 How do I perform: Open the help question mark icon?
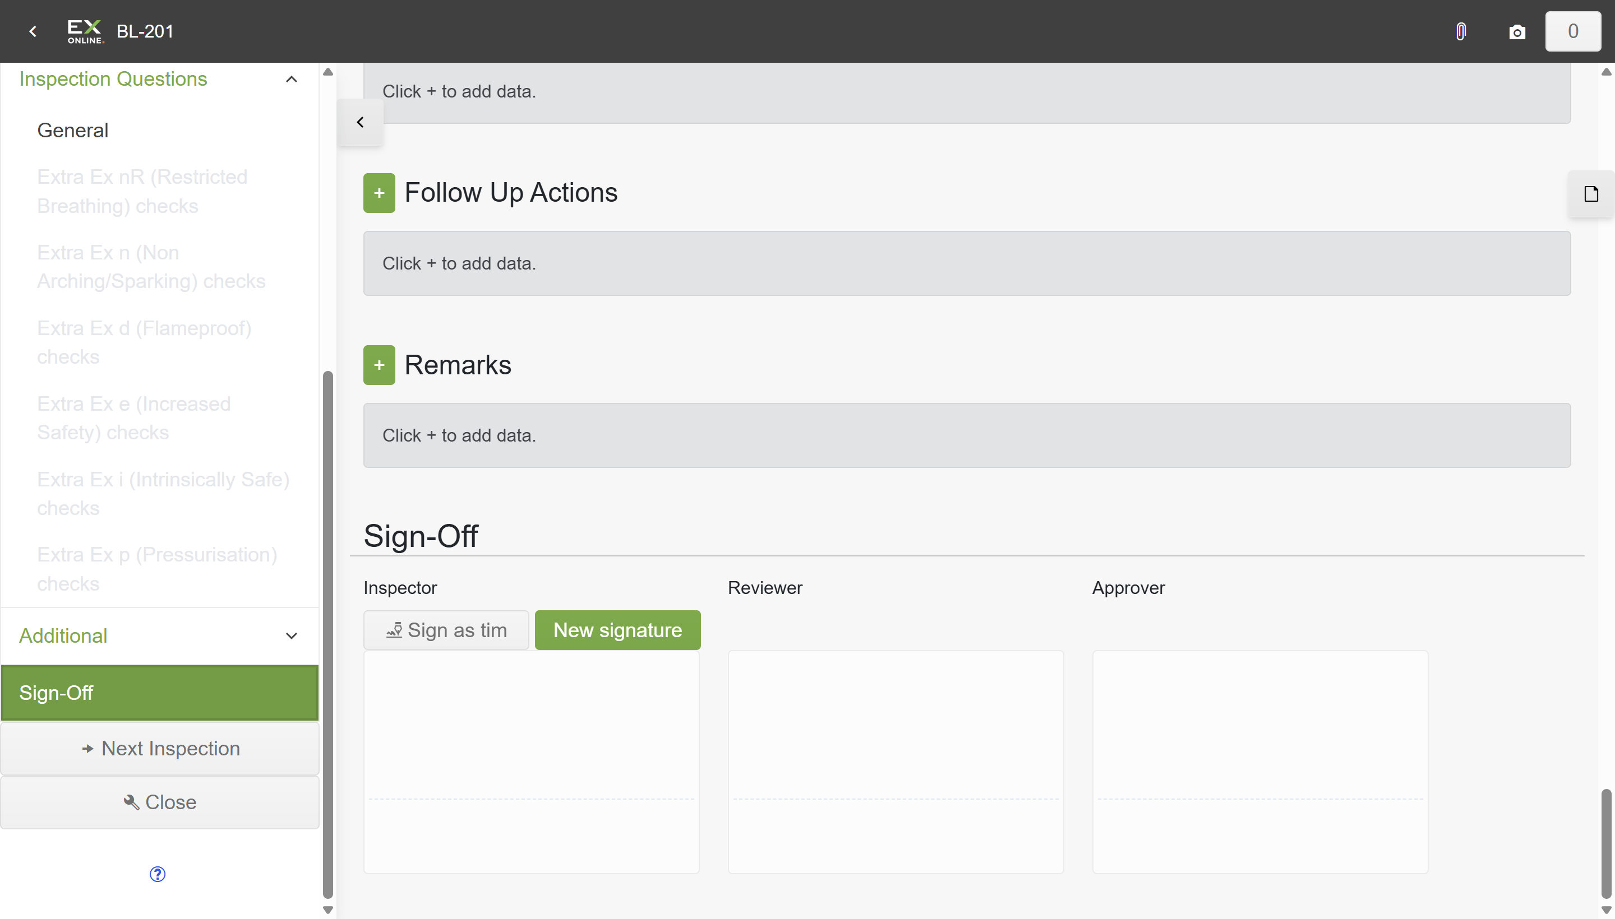click(x=157, y=874)
